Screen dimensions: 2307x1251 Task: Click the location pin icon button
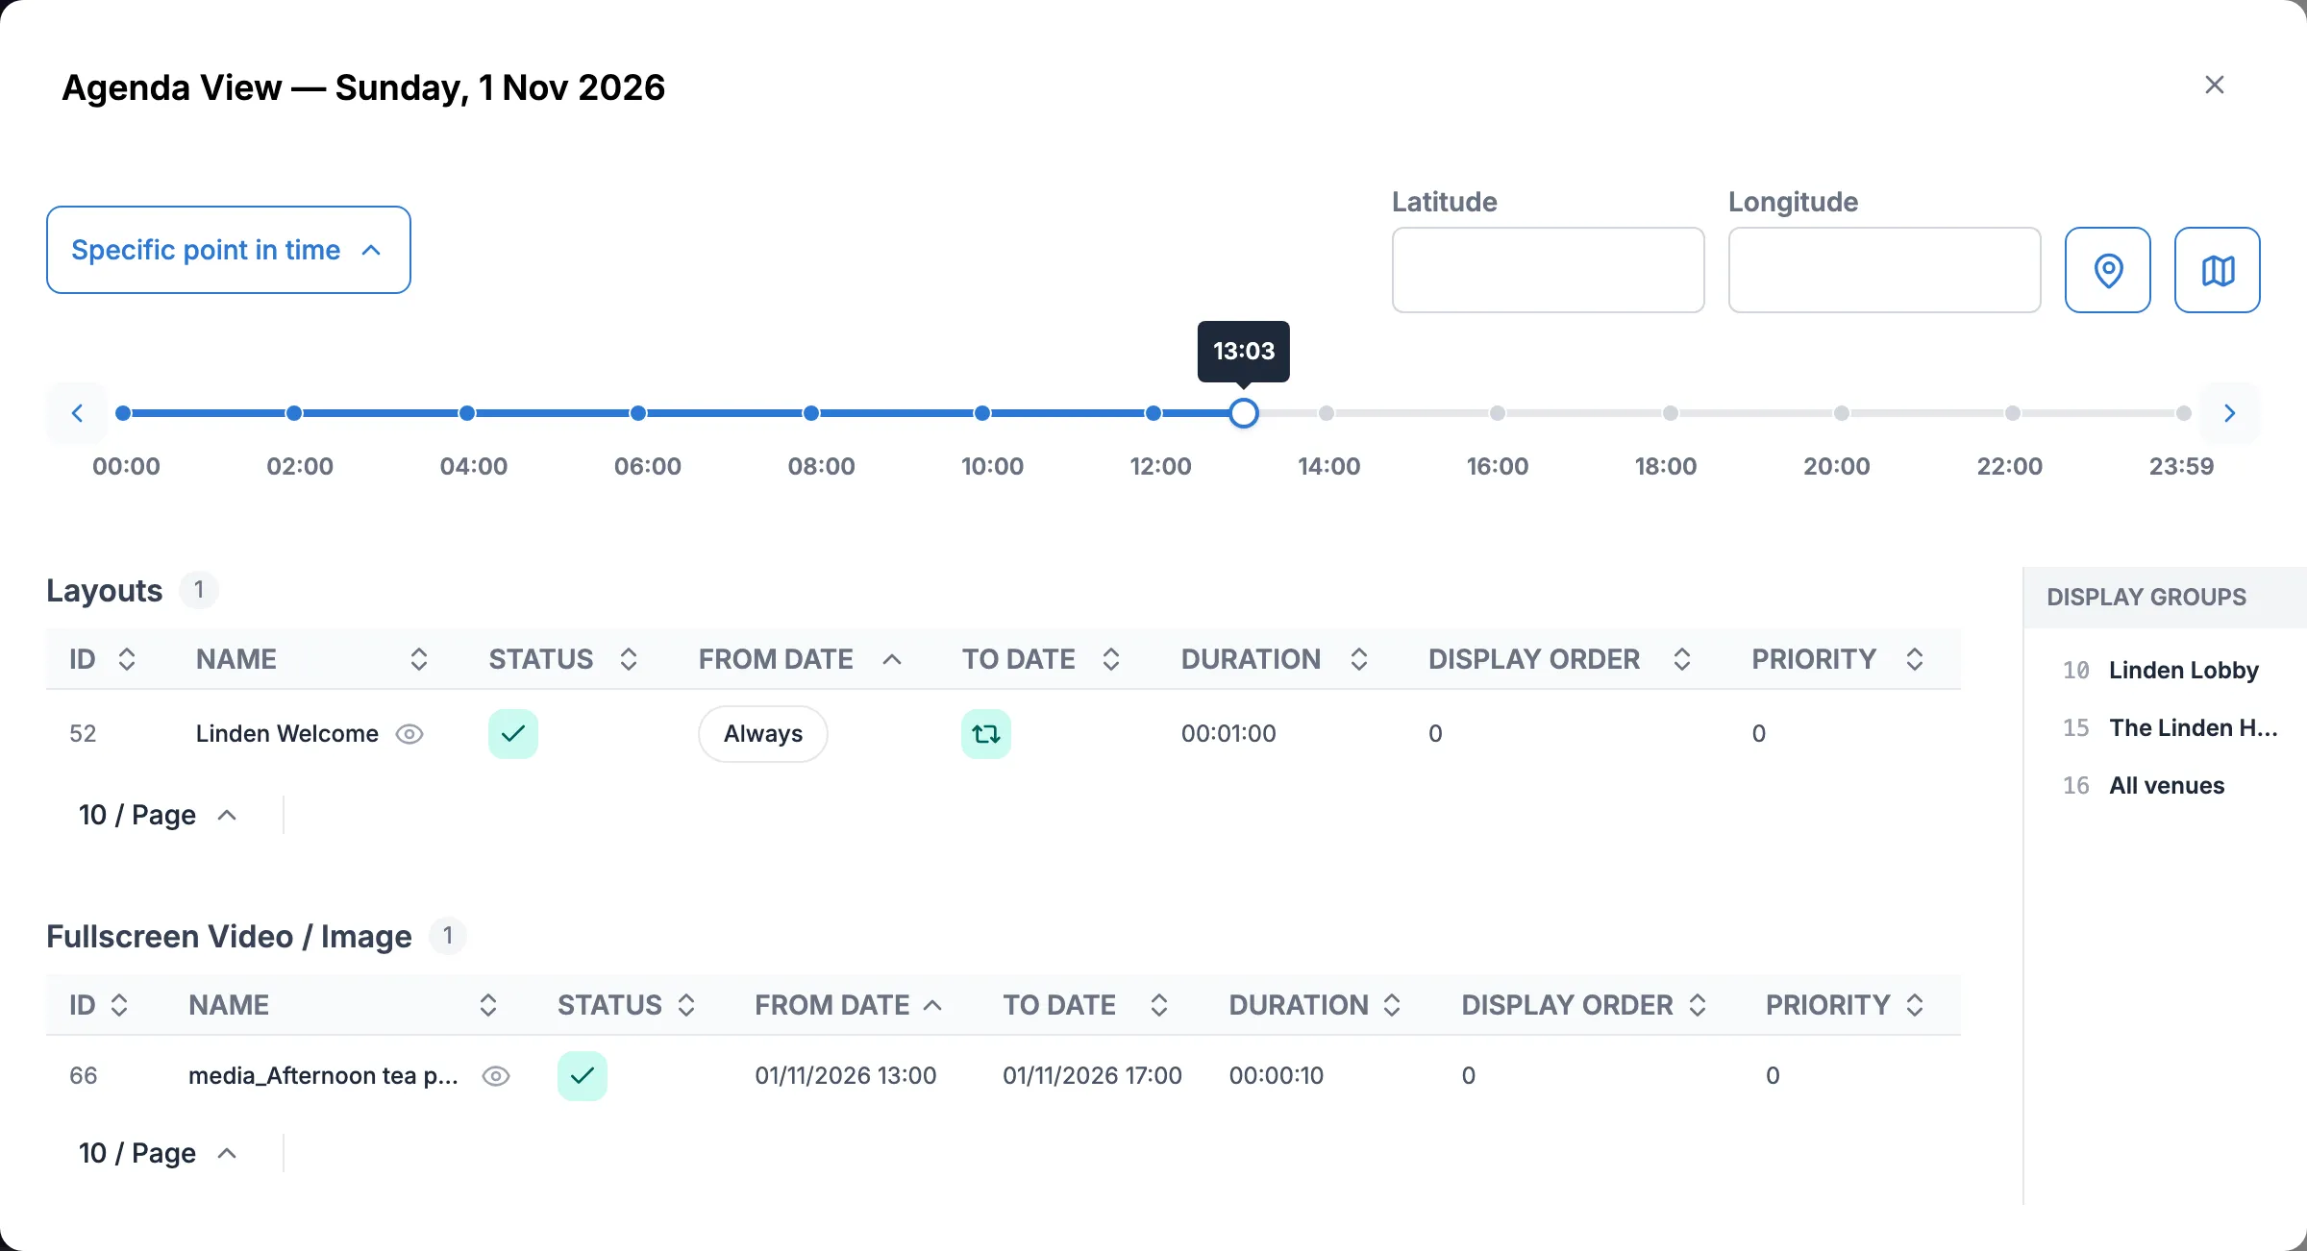click(x=2107, y=270)
